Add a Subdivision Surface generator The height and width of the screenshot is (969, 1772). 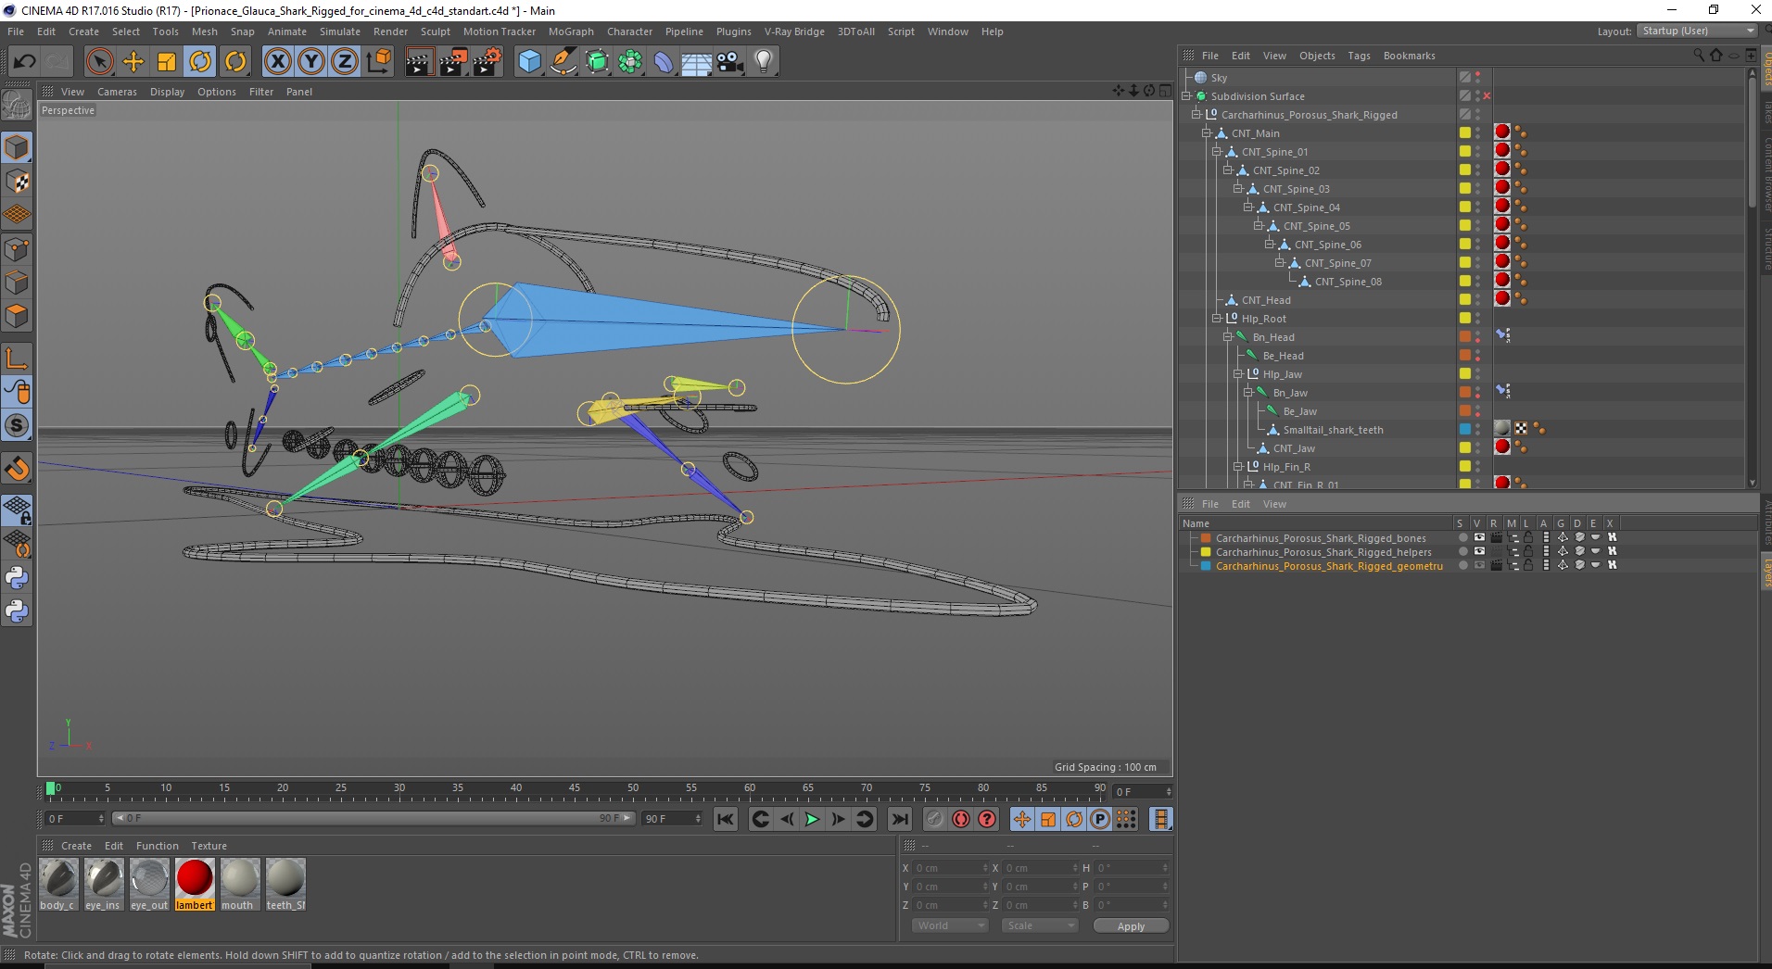[597, 62]
